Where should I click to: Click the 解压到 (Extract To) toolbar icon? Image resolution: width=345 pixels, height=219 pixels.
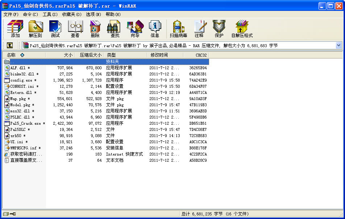pos(36,29)
